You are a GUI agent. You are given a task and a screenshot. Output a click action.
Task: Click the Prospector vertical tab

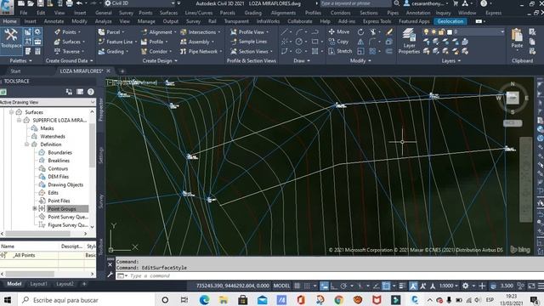coord(101,110)
